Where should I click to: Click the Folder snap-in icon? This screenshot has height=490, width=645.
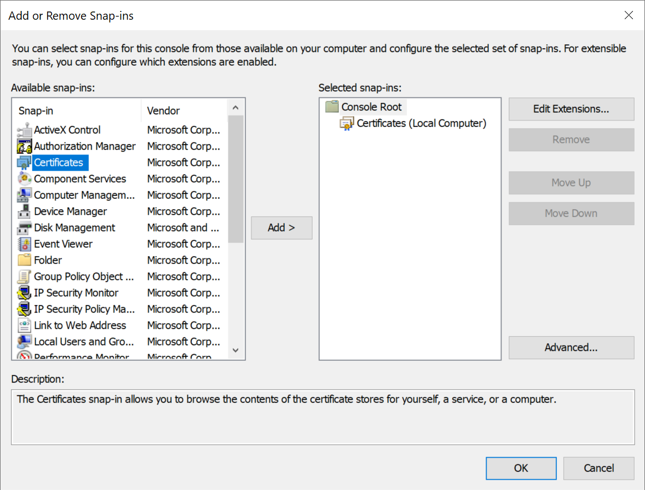point(25,261)
